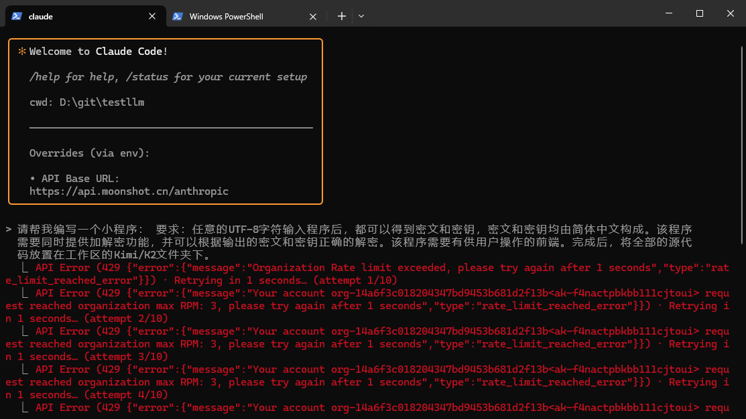This screenshot has width=746, height=419.
Task: Click the '(attempt 1/10)' error text
Action: click(355, 280)
